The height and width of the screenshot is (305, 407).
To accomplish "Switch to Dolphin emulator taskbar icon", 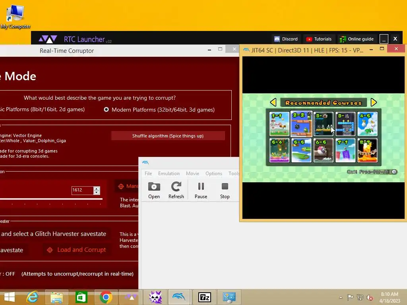I will pos(180,297).
